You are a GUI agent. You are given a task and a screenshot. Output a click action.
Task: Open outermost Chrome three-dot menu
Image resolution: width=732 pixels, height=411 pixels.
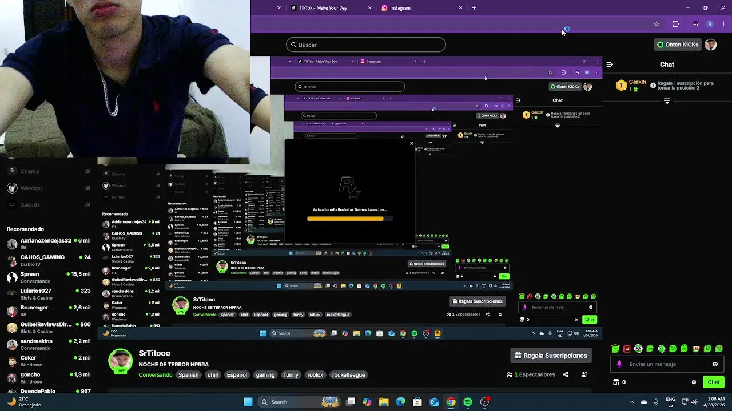click(x=724, y=24)
